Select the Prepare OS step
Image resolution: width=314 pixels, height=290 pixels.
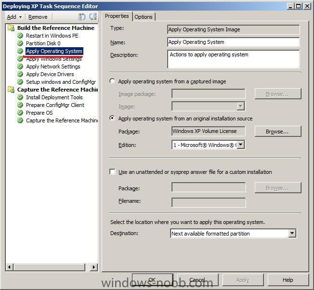(39, 113)
